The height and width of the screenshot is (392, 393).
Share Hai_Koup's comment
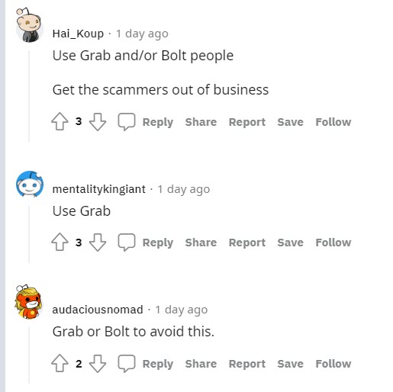click(201, 122)
